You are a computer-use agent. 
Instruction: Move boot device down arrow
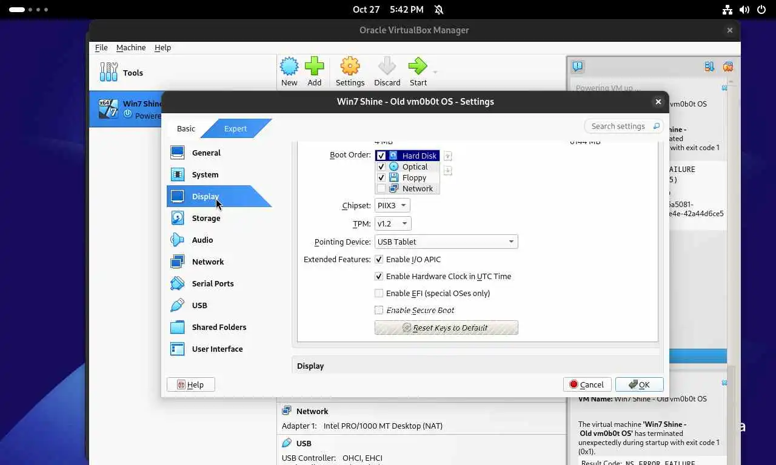(447, 170)
